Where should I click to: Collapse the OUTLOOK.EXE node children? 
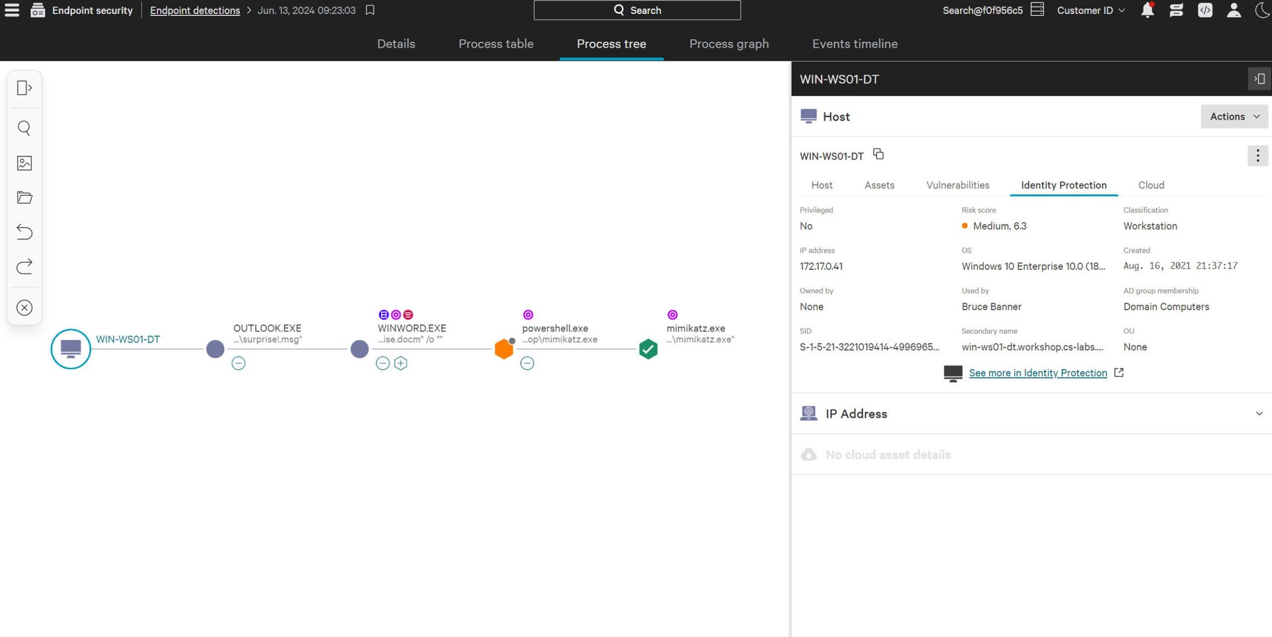coord(238,363)
